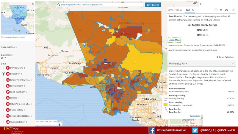Image resolution: width=238 pixels, height=134 pixels.
Task: Select the Health radio button
Action: [4, 98]
